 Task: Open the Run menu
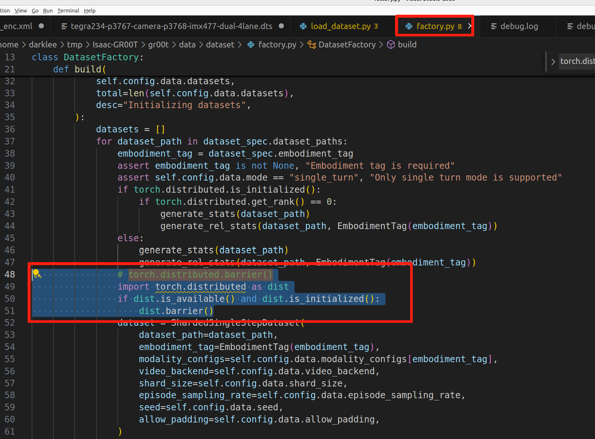pyautogui.click(x=48, y=11)
